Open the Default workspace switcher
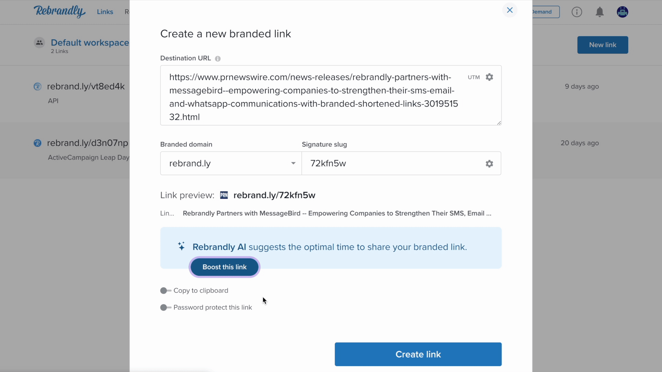Screen dimensions: 662x372 [x=90, y=43]
